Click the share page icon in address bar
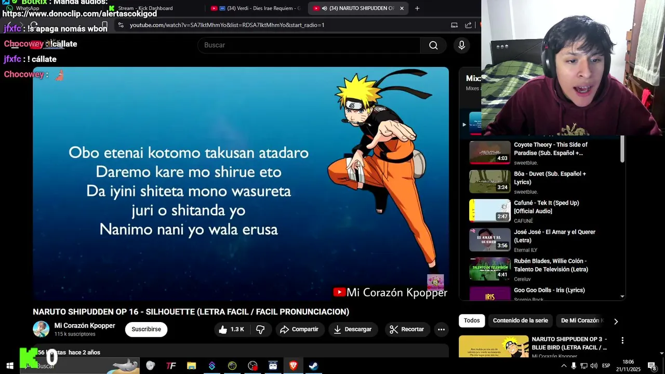This screenshot has width=665, height=374. (x=468, y=25)
